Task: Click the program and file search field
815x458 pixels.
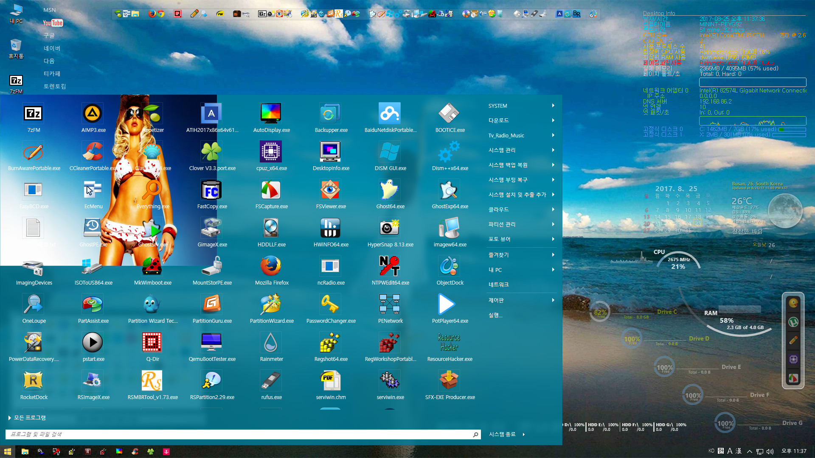Action: click(243, 434)
